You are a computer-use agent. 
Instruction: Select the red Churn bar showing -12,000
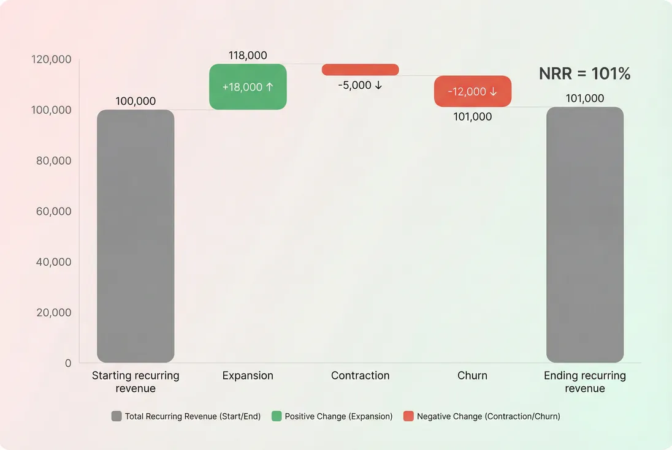tap(473, 91)
